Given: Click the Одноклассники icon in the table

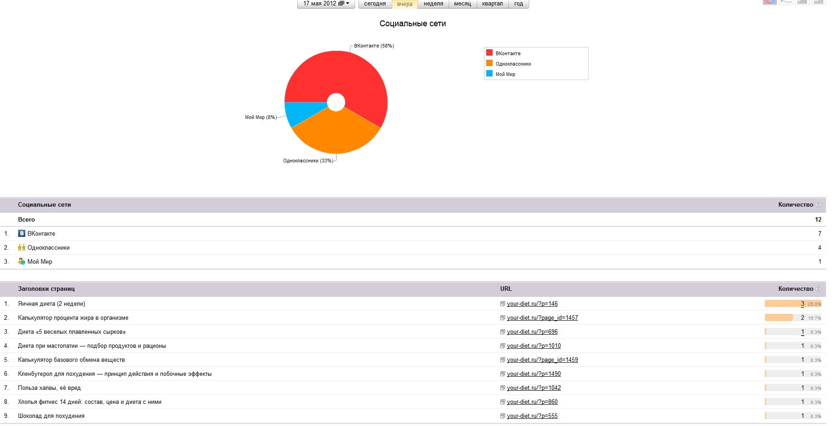Looking at the screenshot, I should [21, 248].
